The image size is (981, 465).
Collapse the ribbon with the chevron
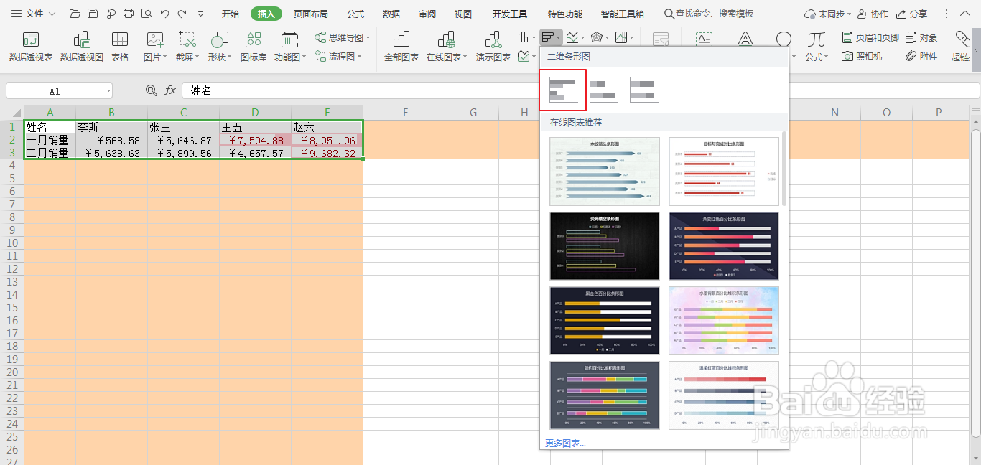click(966, 14)
